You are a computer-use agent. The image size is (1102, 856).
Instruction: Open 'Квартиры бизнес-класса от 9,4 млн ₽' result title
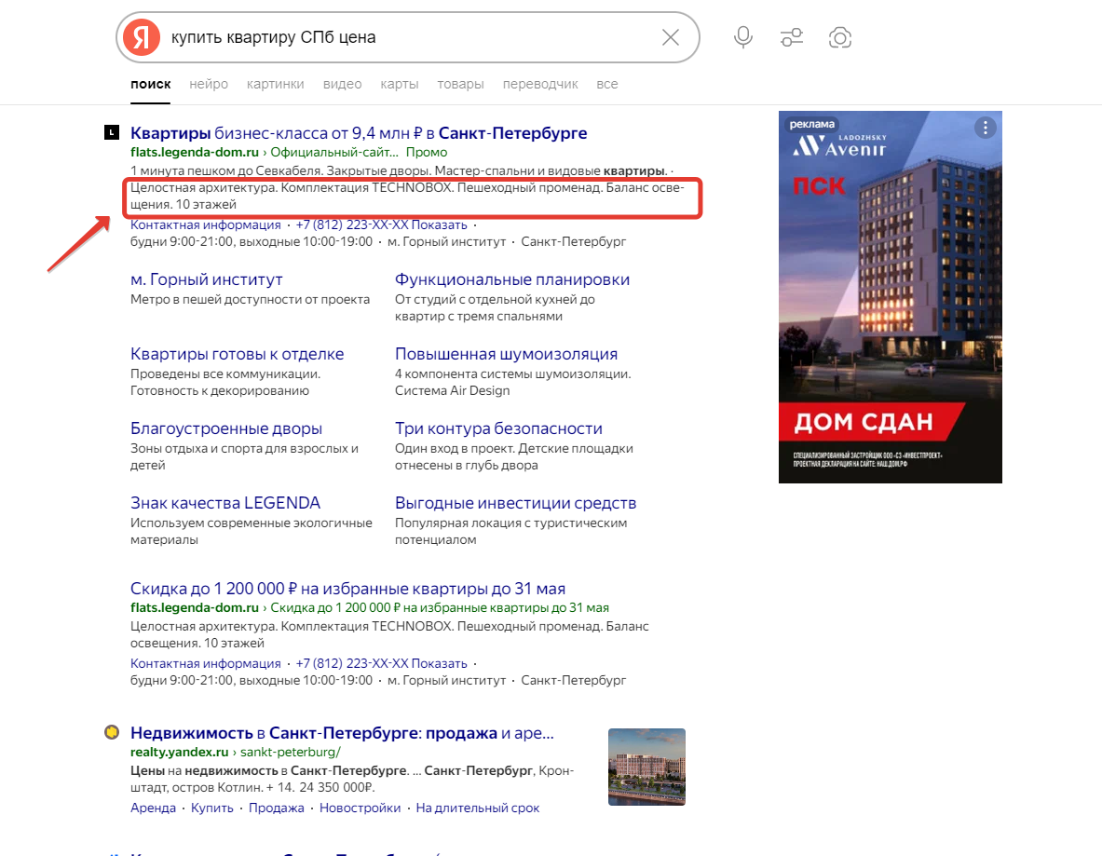[359, 133]
